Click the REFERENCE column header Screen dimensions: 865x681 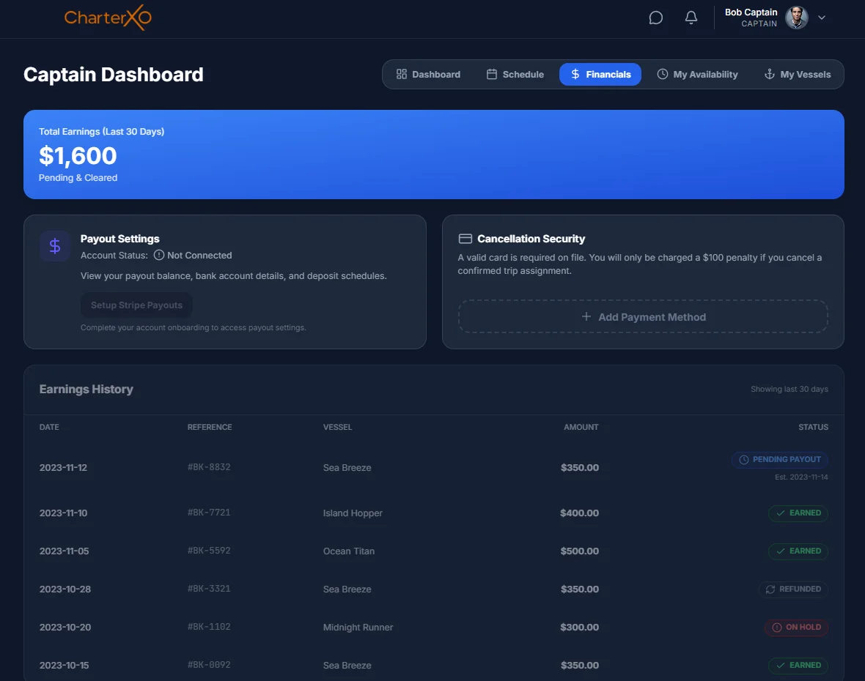[x=210, y=427]
